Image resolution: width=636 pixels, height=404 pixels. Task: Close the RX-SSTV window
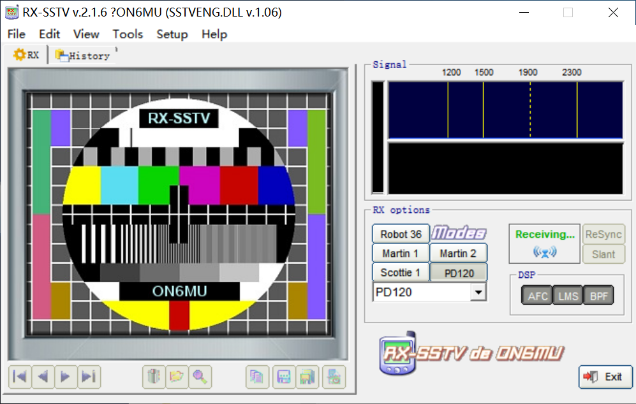613,13
